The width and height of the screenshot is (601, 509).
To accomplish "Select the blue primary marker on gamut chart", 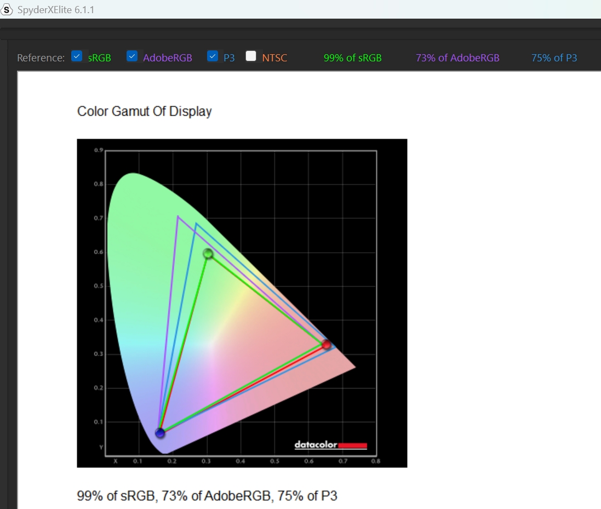I will (160, 433).
